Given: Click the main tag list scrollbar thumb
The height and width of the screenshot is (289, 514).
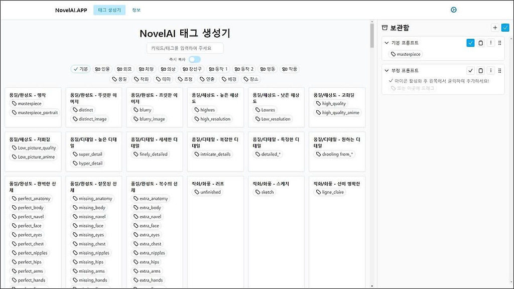Looking at the screenshot, I should pos(372,36).
